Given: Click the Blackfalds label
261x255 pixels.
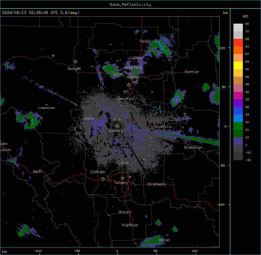Looking at the screenshot, I should [134, 68].
